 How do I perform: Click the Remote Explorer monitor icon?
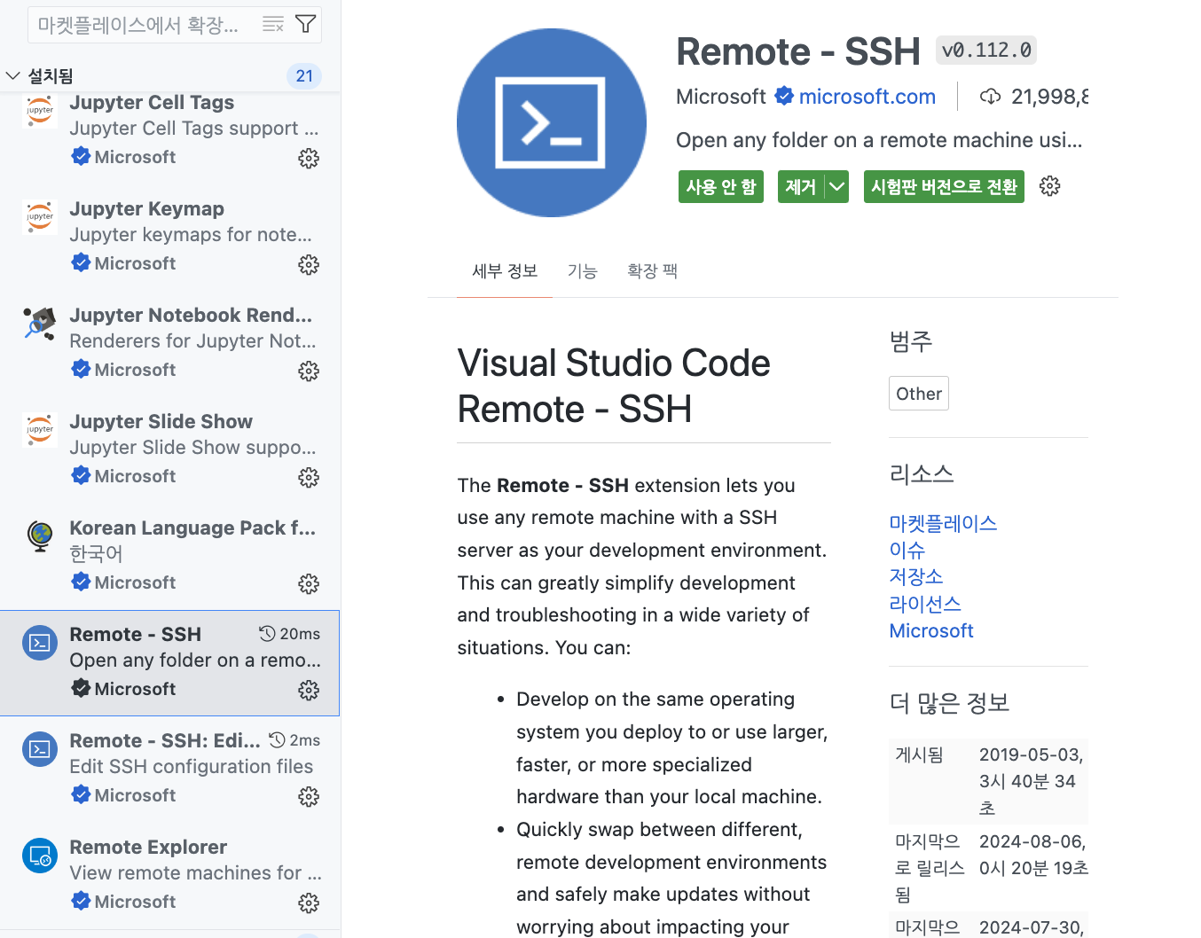(40, 856)
